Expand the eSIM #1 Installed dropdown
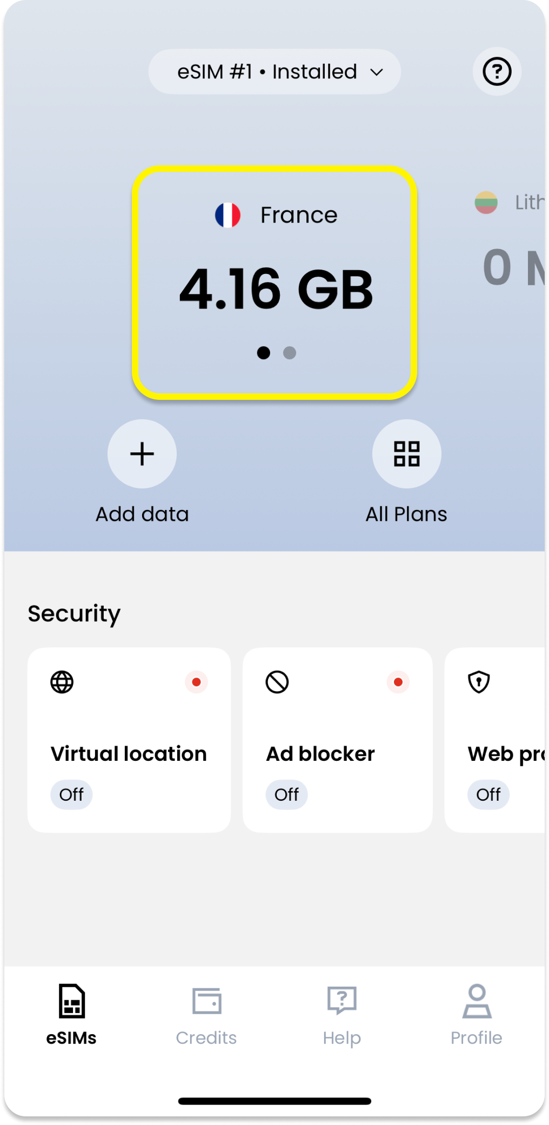The width and height of the screenshot is (549, 1125). (x=274, y=72)
